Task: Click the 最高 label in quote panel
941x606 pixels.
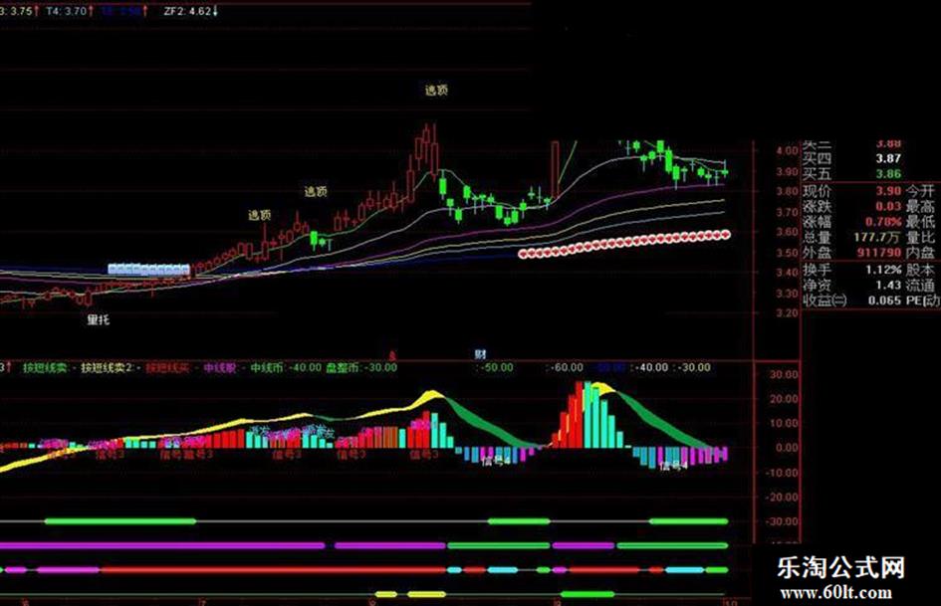Action: tap(920, 206)
